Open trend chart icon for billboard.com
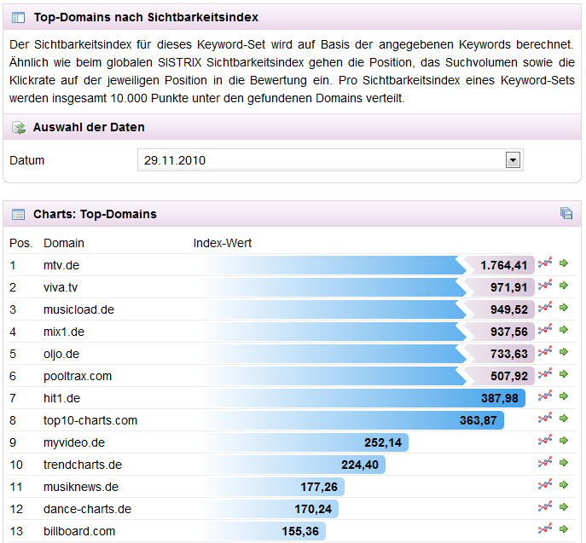The height and width of the screenshot is (543, 586). pyautogui.click(x=545, y=529)
